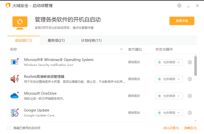
Task: Click the OneDrive cloud icon
Action: click(15, 95)
